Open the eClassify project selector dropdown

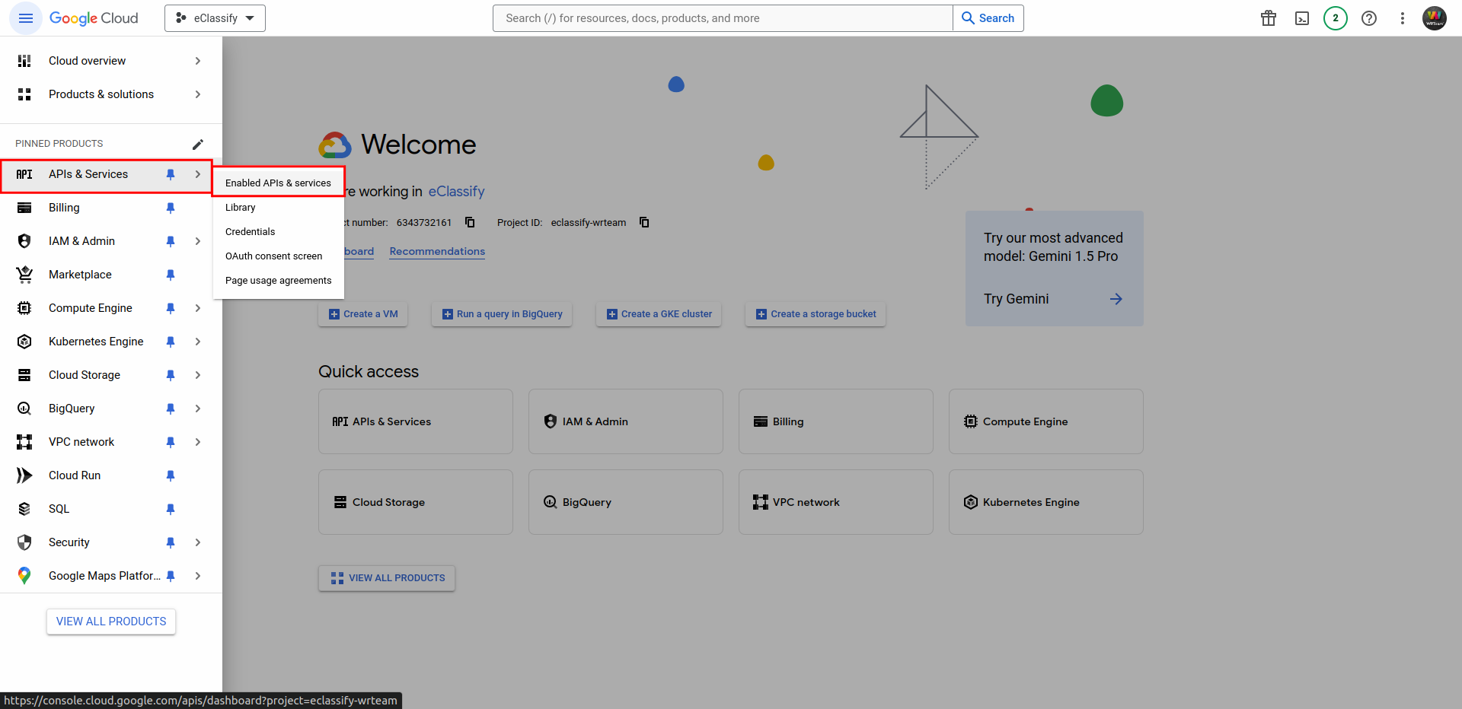coord(215,18)
